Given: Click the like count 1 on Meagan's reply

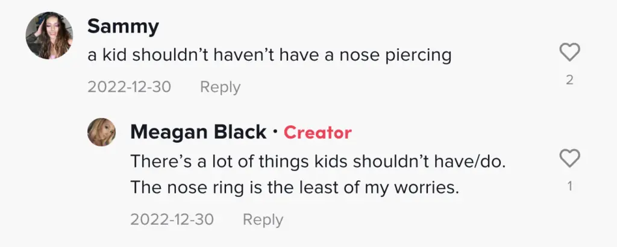Looking at the screenshot, I should pos(569,186).
